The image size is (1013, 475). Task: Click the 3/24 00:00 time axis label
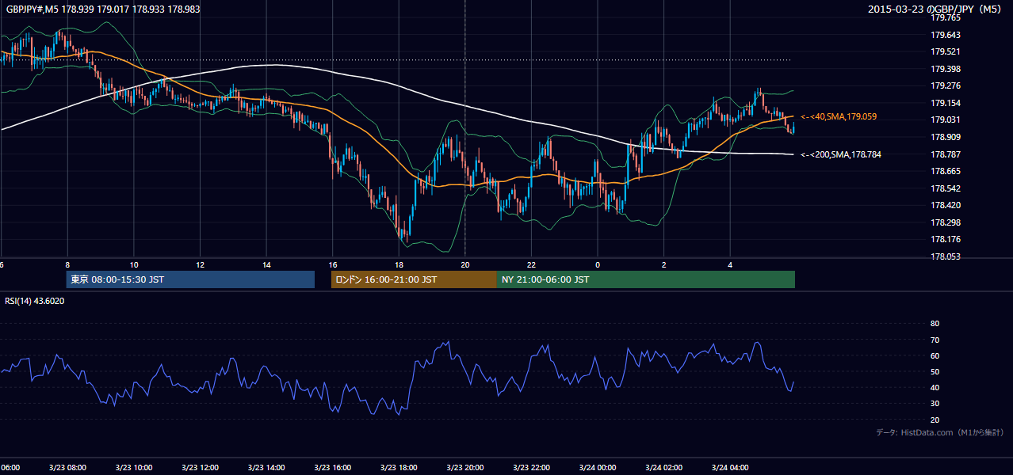coord(597,468)
